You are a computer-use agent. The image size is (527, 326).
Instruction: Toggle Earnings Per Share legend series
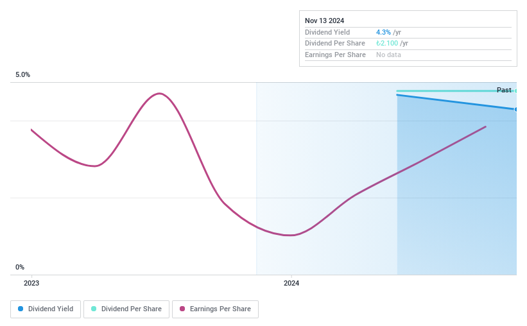(215, 309)
